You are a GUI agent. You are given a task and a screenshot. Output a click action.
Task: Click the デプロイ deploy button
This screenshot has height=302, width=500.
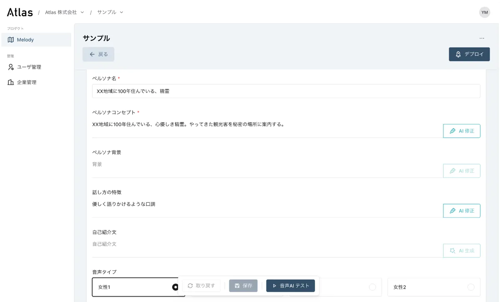tap(469, 54)
